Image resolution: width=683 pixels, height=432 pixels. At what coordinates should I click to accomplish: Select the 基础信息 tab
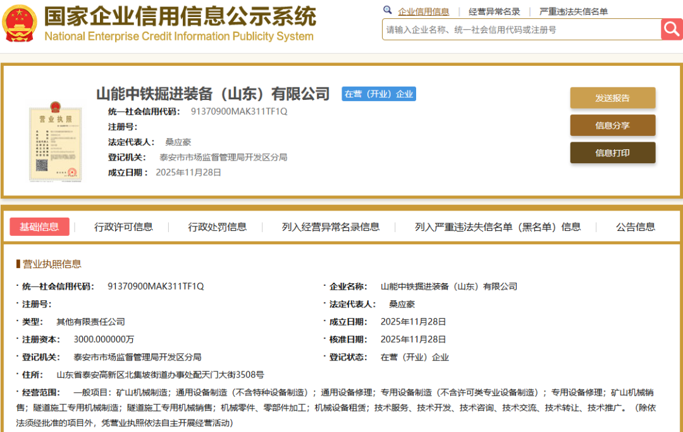point(39,227)
